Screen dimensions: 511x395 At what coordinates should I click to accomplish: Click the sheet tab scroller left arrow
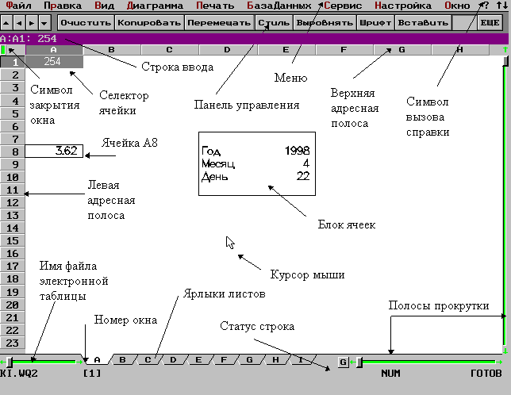(2, 362)
